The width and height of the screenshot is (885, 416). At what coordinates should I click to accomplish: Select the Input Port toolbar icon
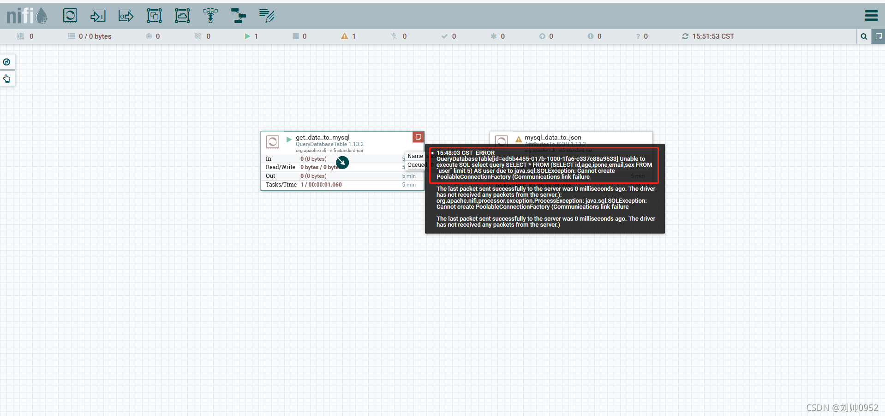(x=98, y=16)
